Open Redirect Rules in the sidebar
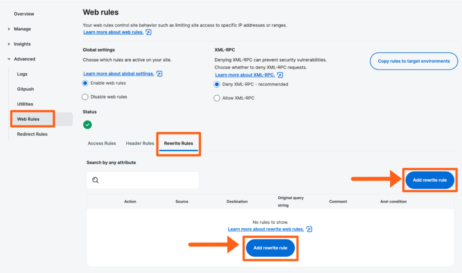The image size is (462, 273). click(x=32, y=134)
